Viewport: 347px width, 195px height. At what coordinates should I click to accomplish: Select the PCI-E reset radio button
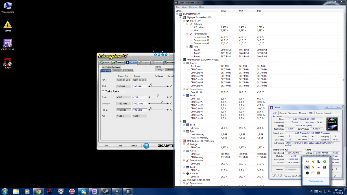tap(171, 110)
